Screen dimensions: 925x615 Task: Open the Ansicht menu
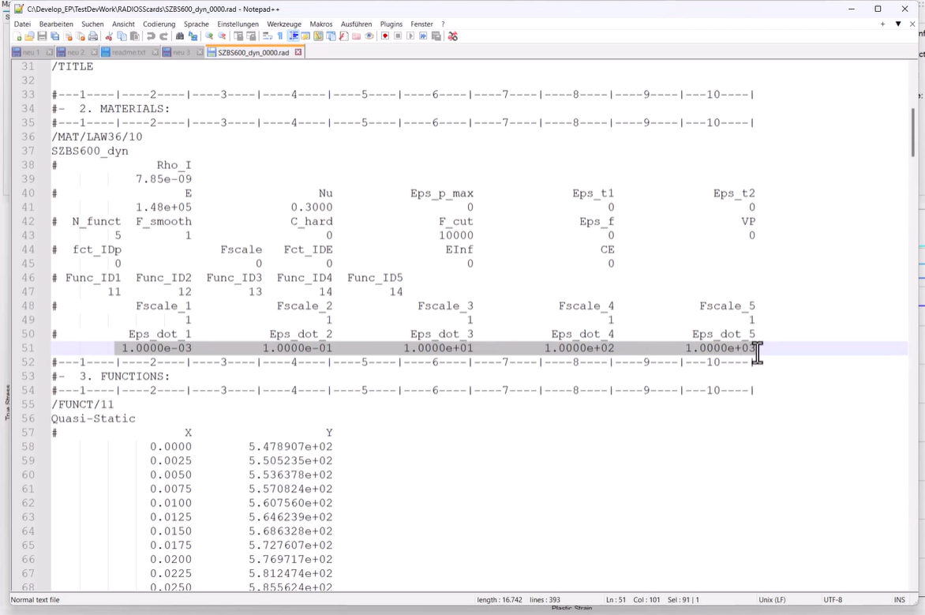(x=123, y=24)
